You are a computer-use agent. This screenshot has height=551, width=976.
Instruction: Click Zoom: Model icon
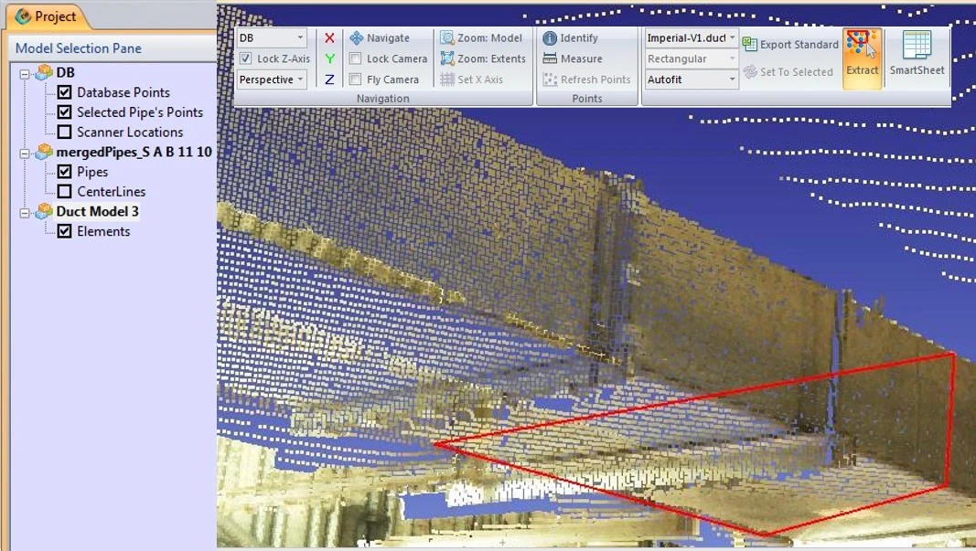point(447,38)
